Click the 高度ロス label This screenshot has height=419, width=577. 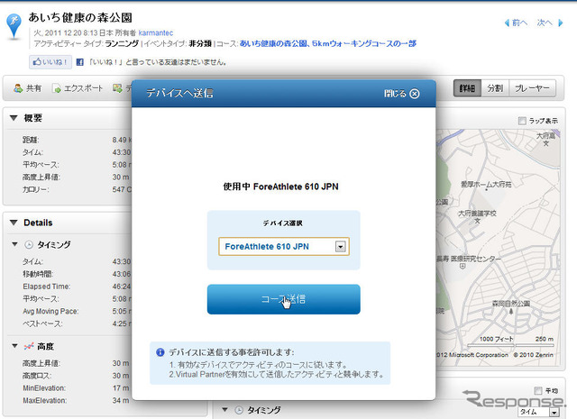click(x=37, y=376)
